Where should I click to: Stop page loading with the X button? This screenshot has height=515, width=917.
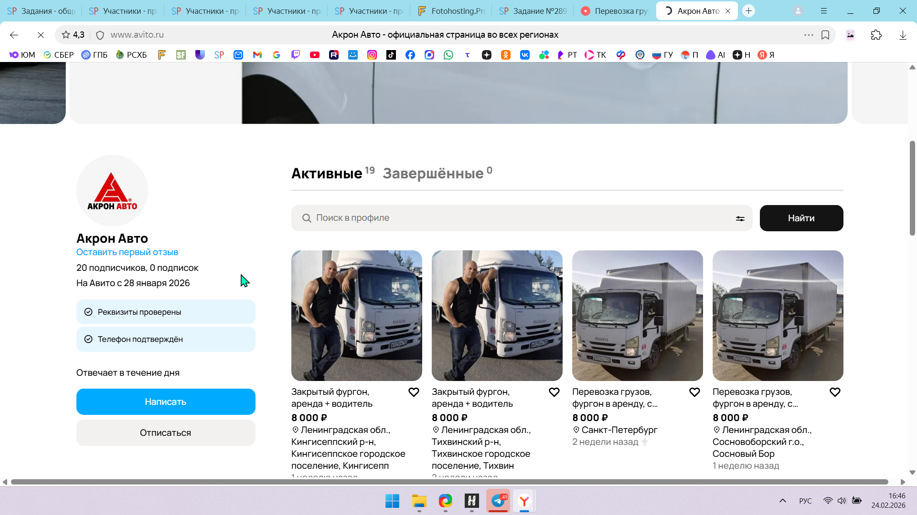[41, 35]
